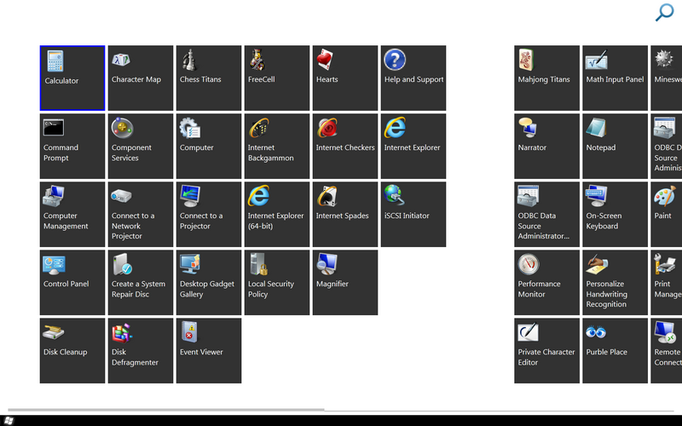The width and height of the screenshot is (682, 426).
Task: Launch Character Map
Action: tap(141, 78)
